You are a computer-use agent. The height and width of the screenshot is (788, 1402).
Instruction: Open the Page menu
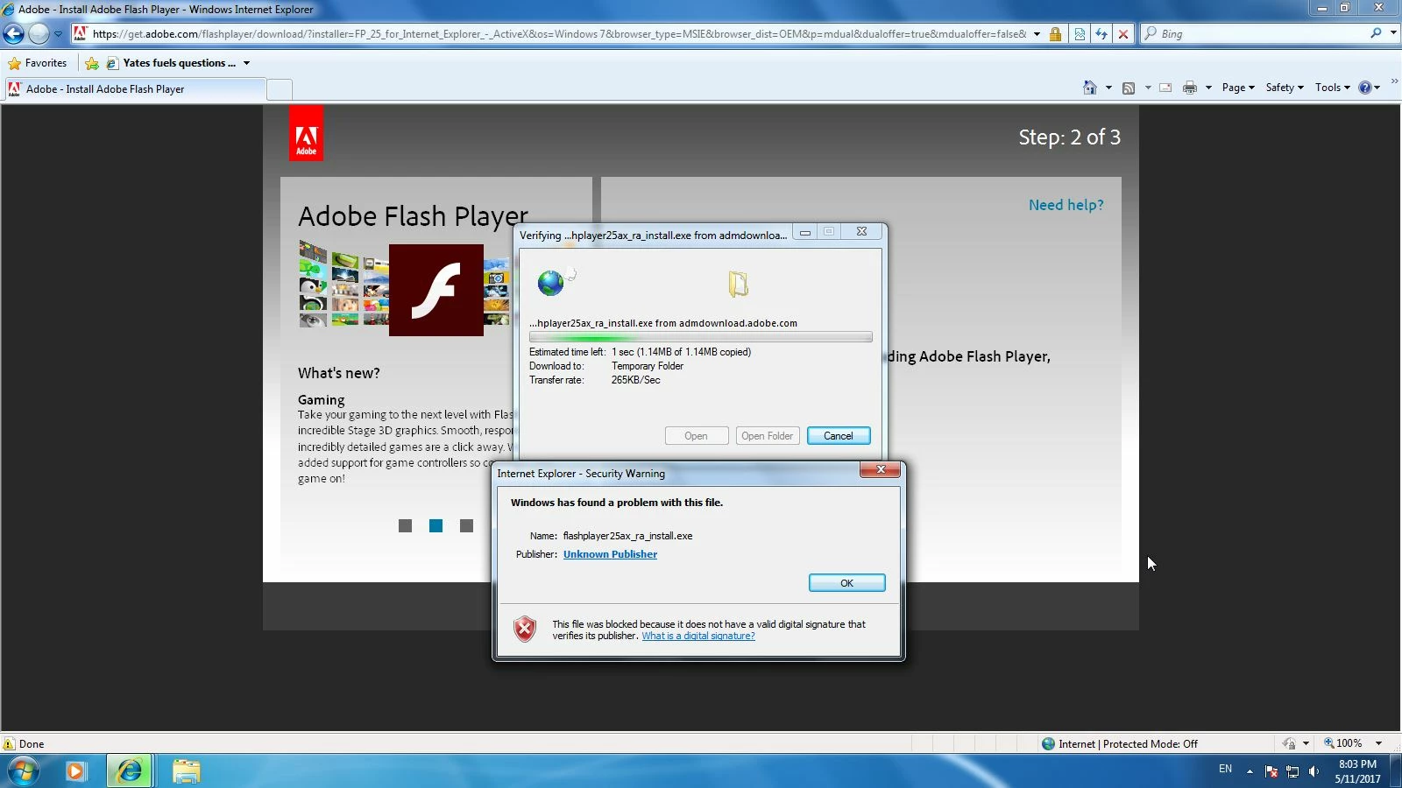[1238, 88]
